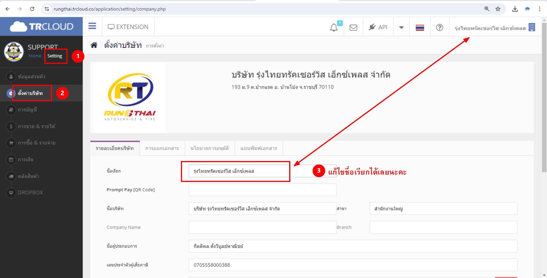The height and width of the screenshot is (278, 547).
Task: Click the Branch input field
Action: (443, 227)
